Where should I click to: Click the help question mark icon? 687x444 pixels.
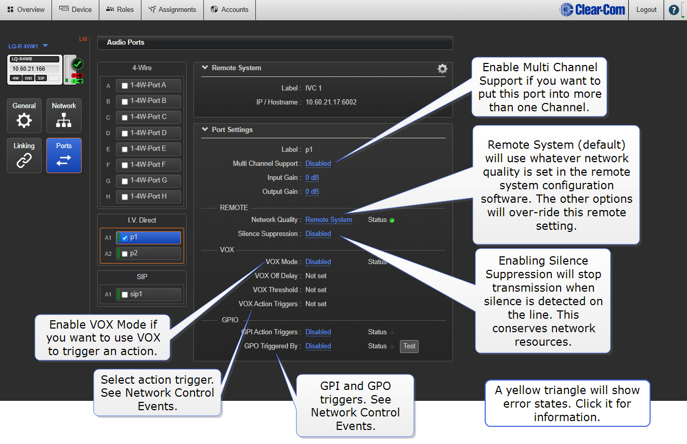(x=673, y=10)
